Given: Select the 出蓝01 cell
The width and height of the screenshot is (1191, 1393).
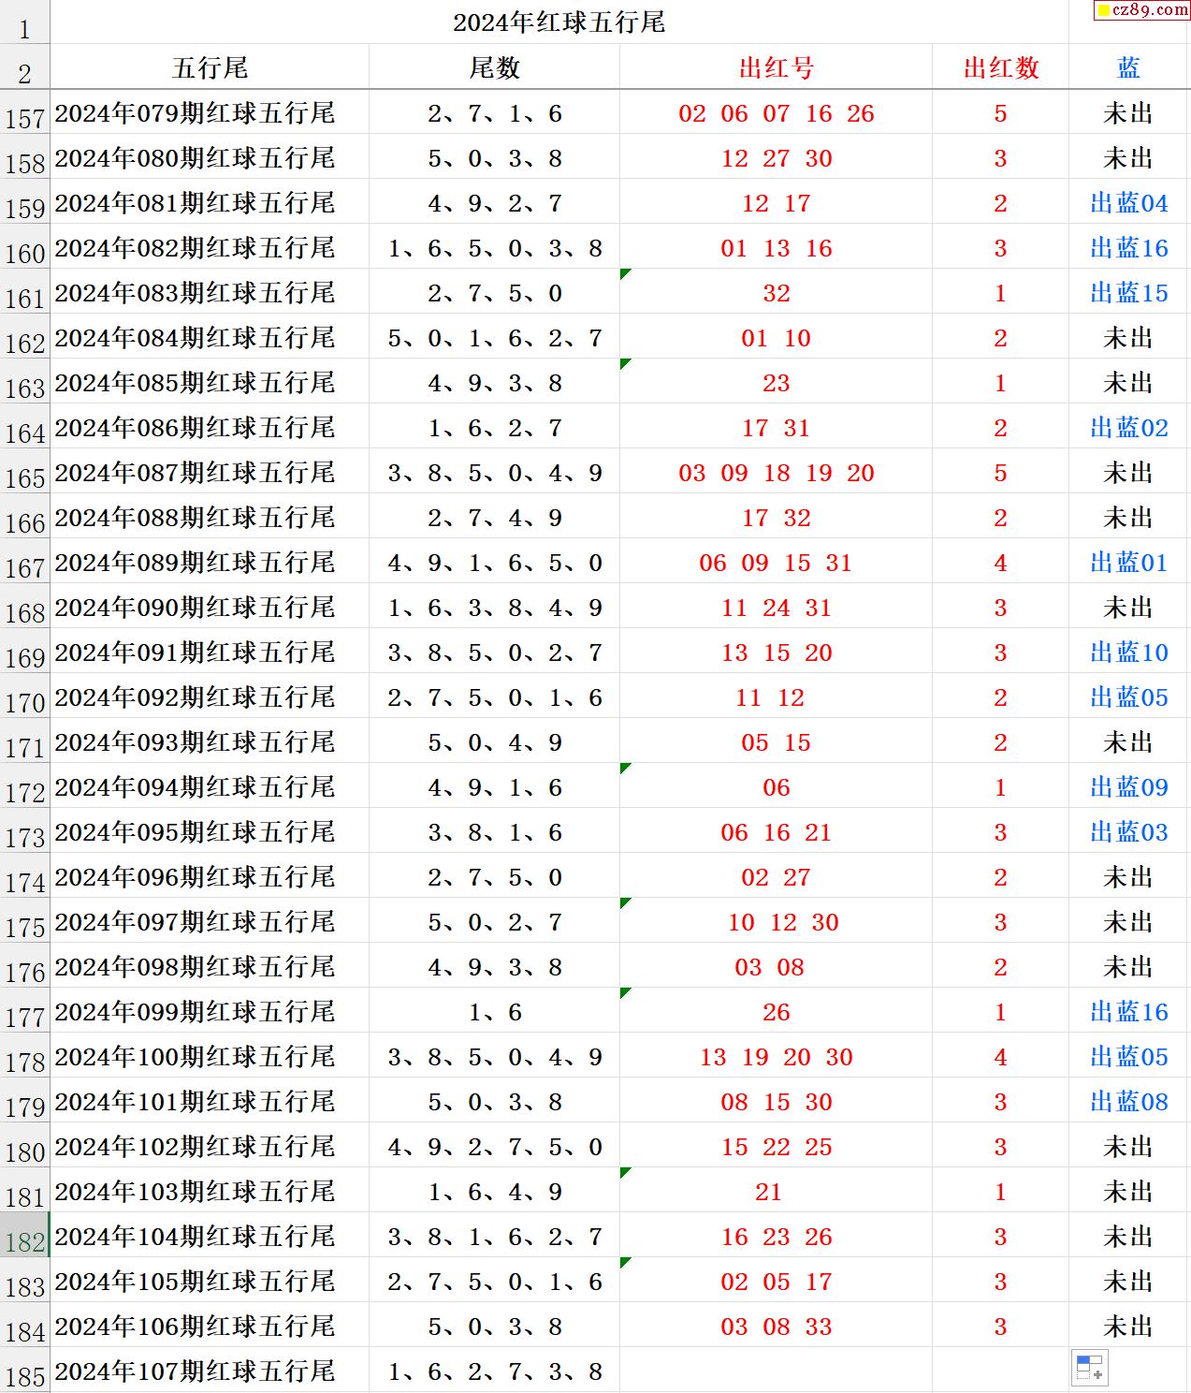Looking at the screenshot, I should pos(1128,563).
